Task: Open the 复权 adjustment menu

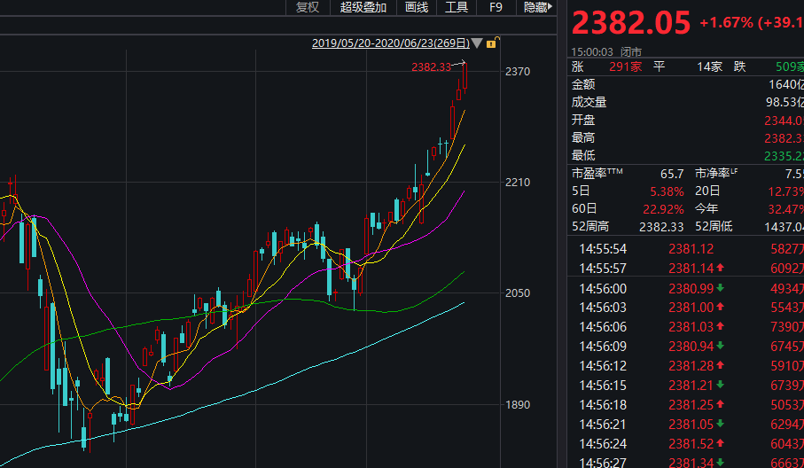Action: (x=307, y=7)
